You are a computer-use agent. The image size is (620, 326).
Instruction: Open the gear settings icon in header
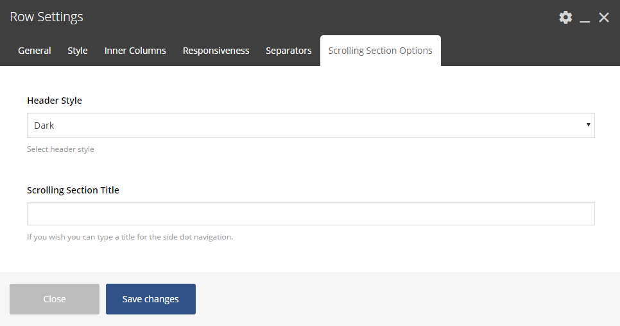(x=565, y=17)
